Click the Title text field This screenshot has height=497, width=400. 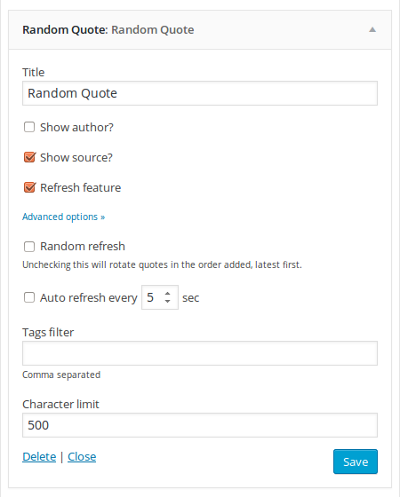[200, 93]
